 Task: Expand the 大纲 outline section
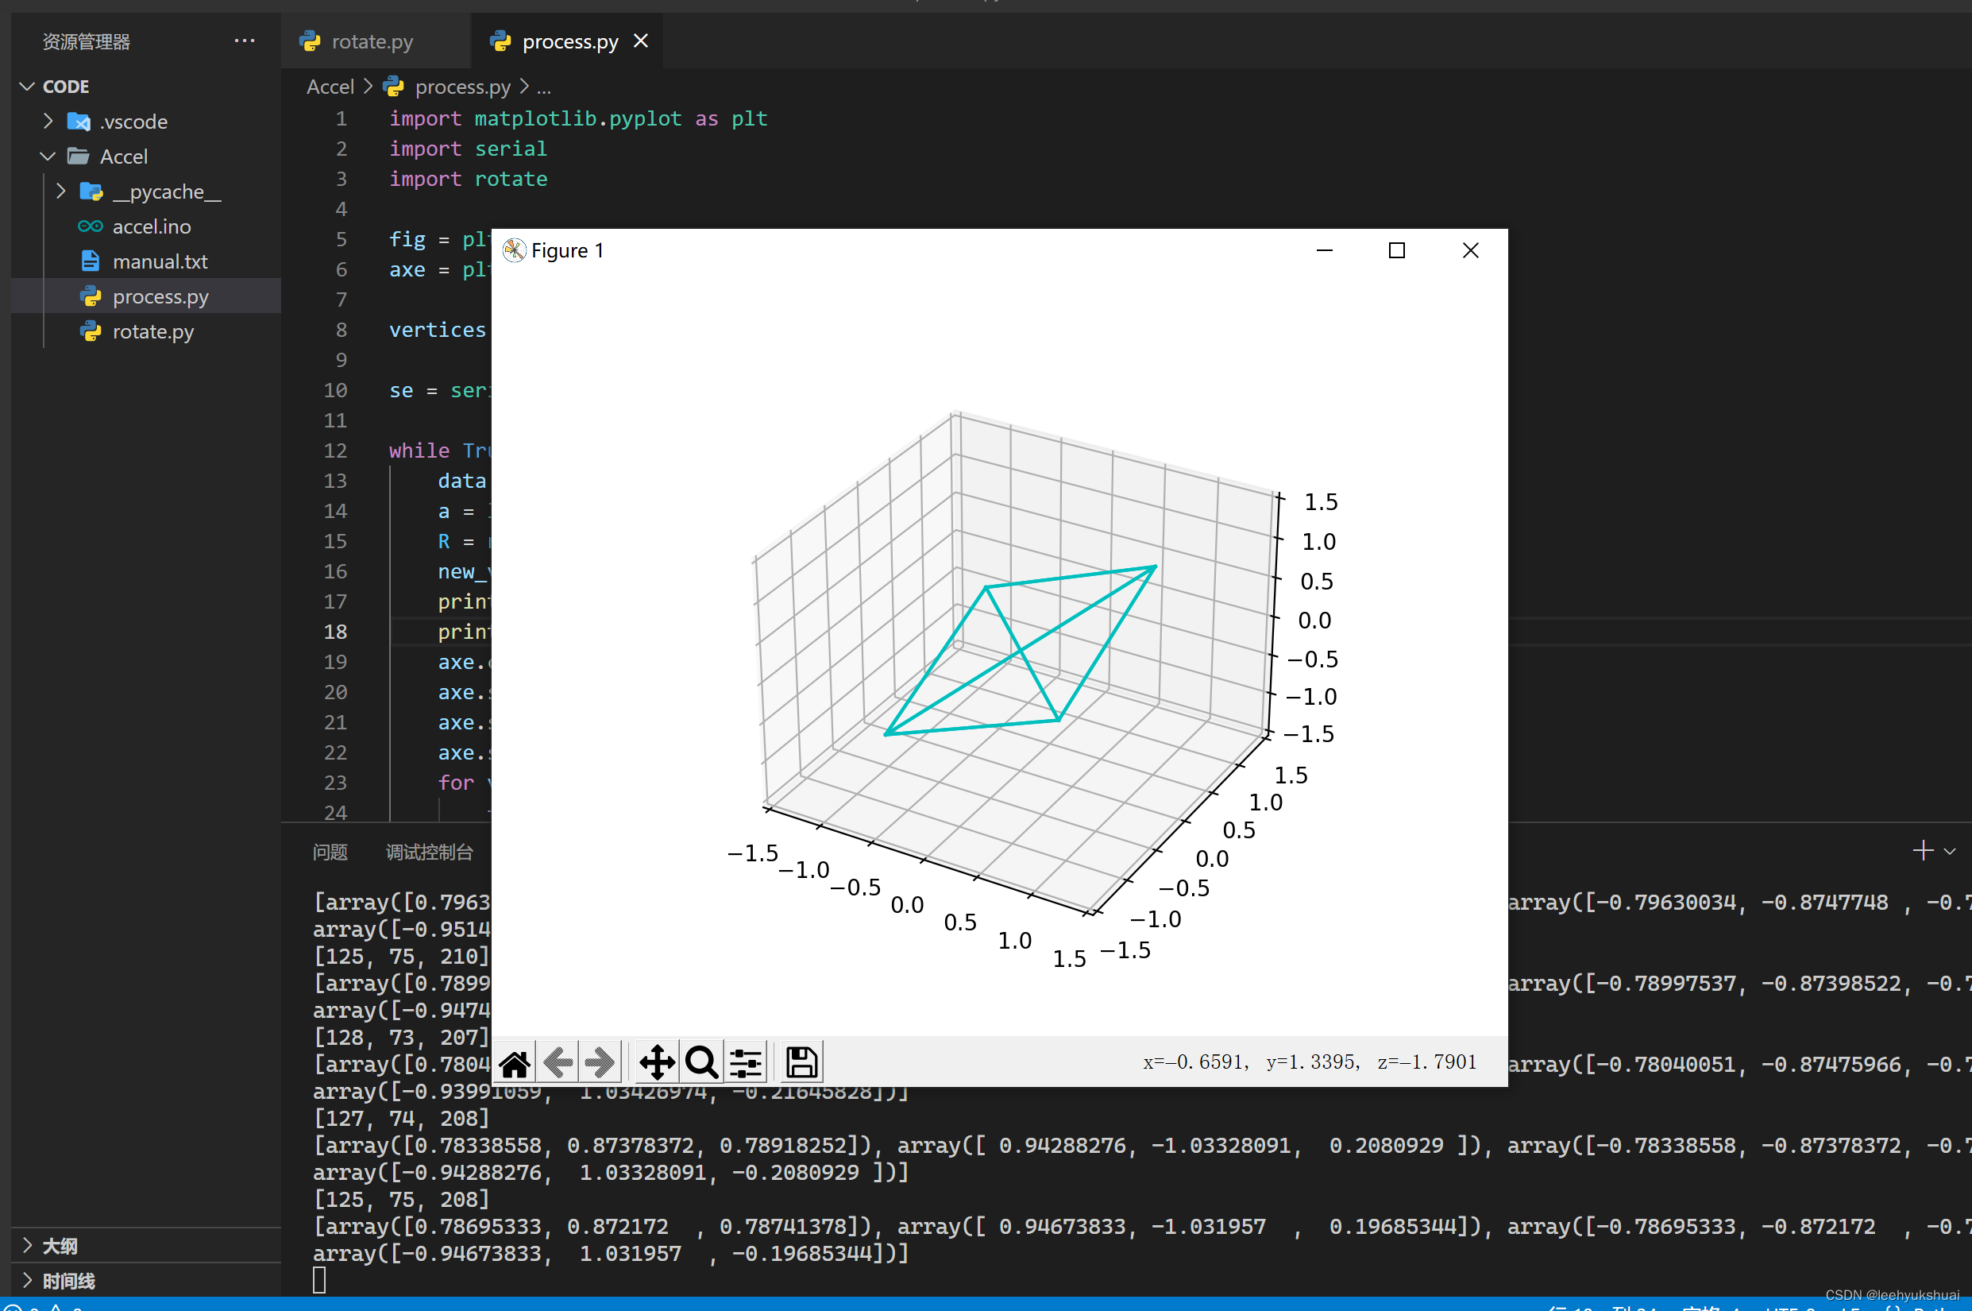coord(59,1246)
